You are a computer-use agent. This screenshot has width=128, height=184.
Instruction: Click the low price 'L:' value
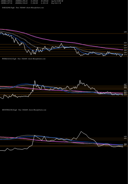(44, 3)
